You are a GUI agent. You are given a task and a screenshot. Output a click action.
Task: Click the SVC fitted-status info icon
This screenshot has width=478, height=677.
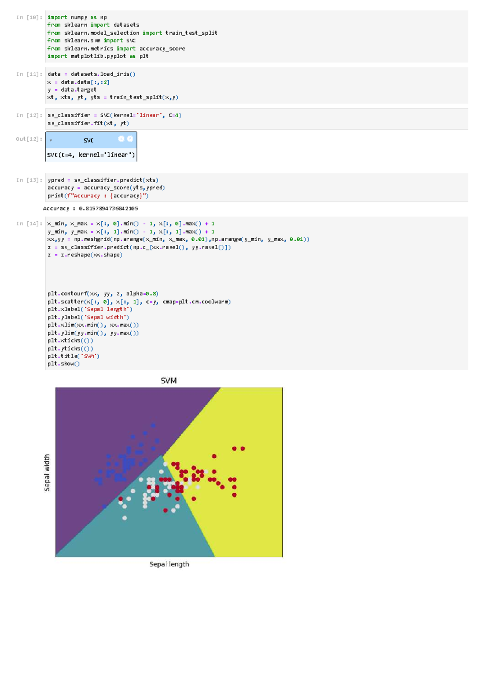point(121,139)
